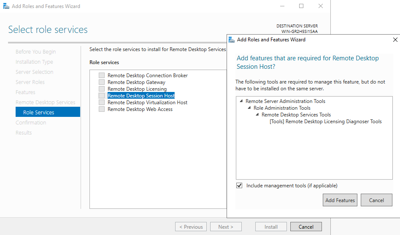Click the wizard icon in the popup dialog title
This screenshot has height=235, width=400.
232,40
